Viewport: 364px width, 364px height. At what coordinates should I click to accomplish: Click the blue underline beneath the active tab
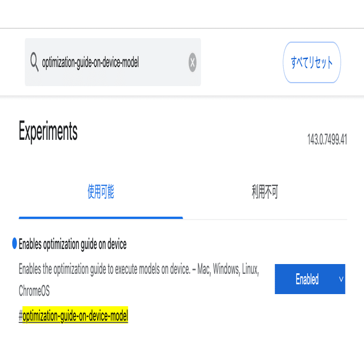101,218
